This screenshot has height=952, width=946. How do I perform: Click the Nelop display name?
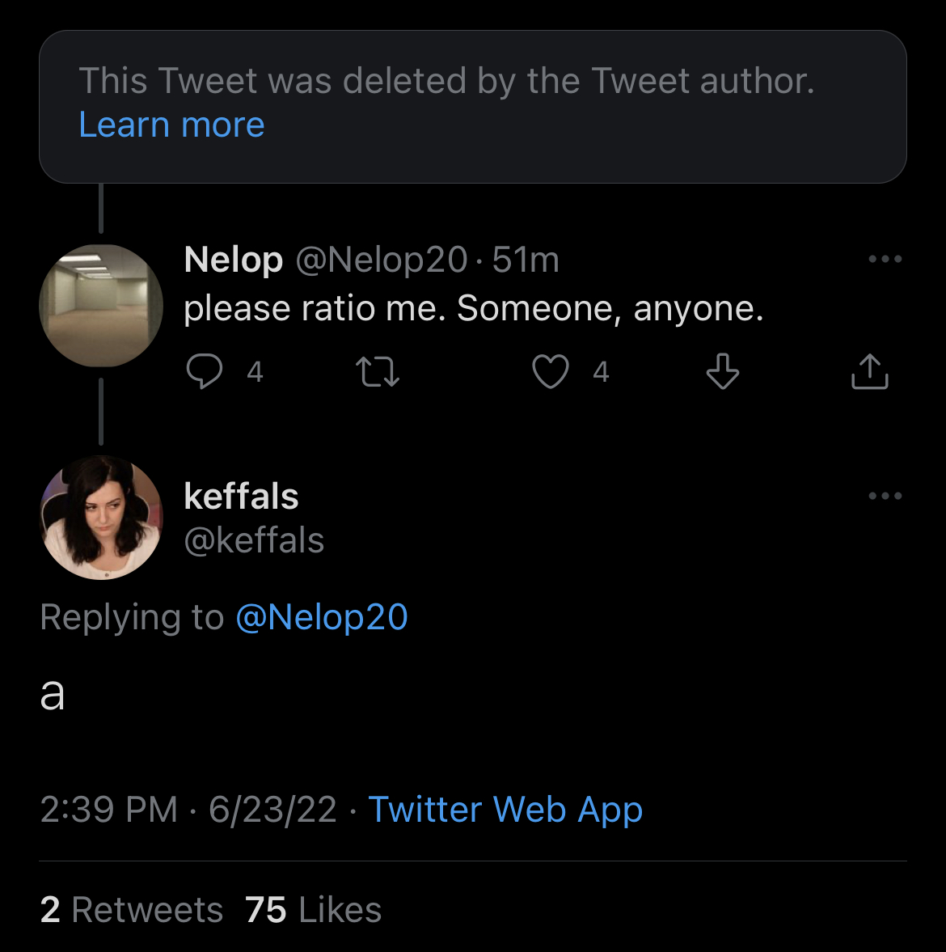234,260
